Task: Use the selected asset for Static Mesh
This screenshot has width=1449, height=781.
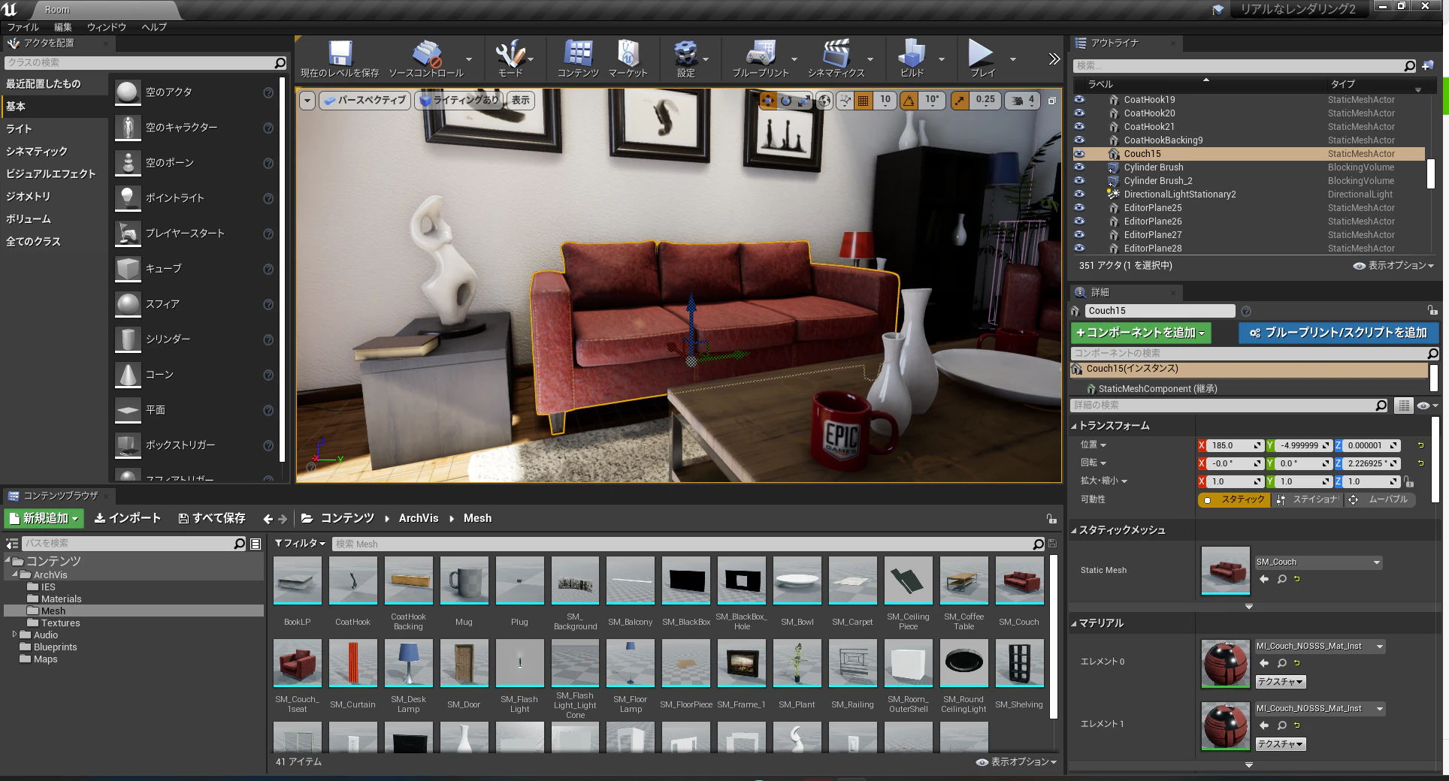Action: [1264, 579]
